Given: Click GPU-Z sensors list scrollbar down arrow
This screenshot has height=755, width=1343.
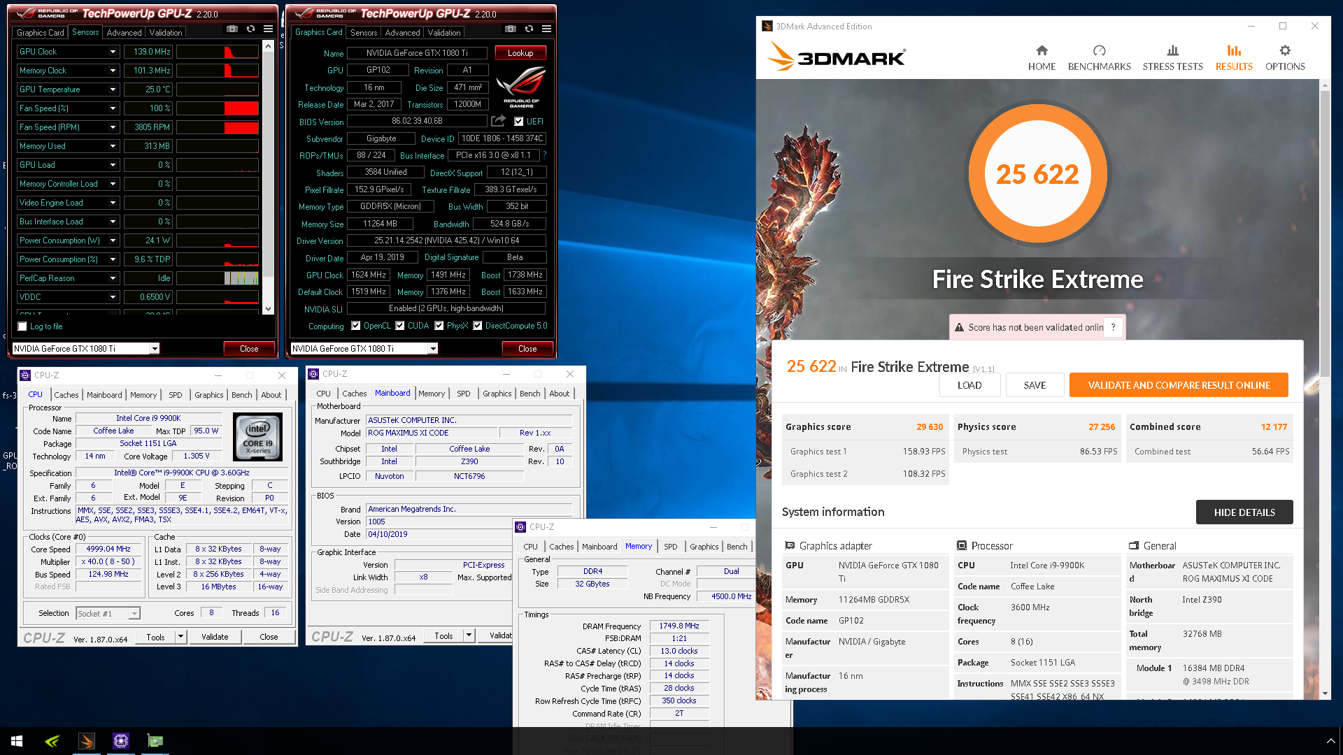Looking at the screenshot, I should pyautogui.click(x=268, y=308).
